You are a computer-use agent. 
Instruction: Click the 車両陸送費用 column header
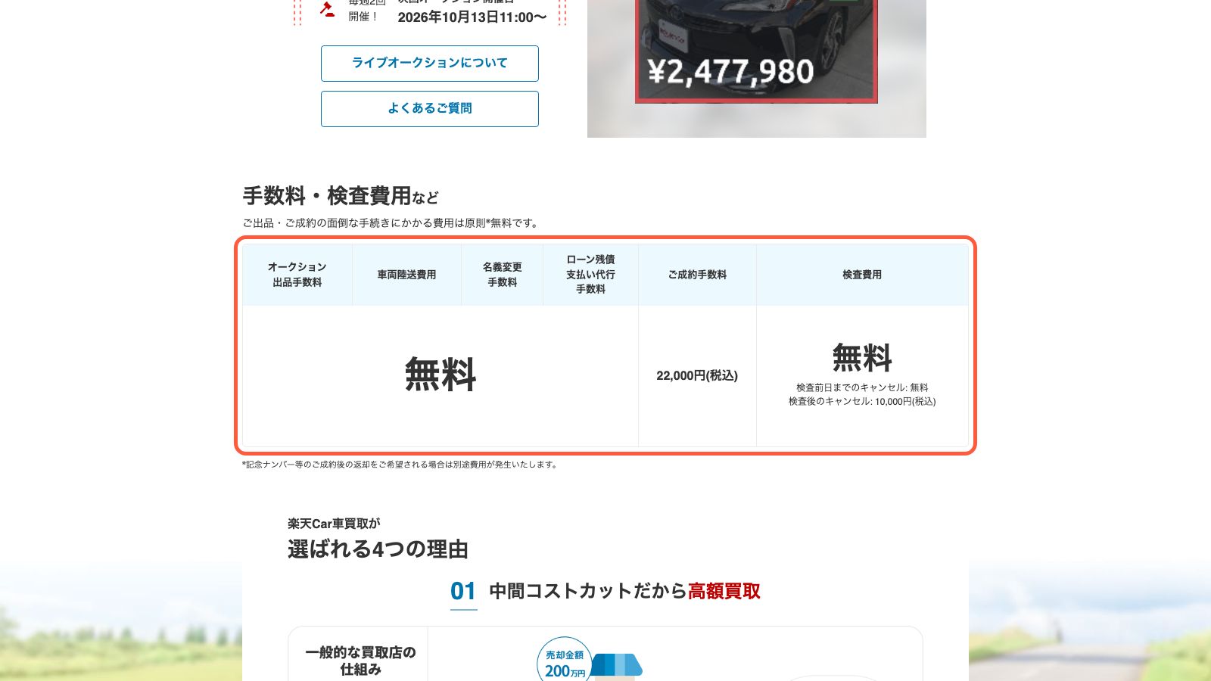(x=406, y=275)
